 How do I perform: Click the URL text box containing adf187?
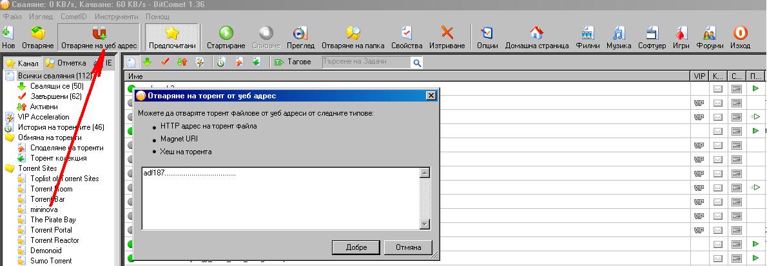(281, 199)
